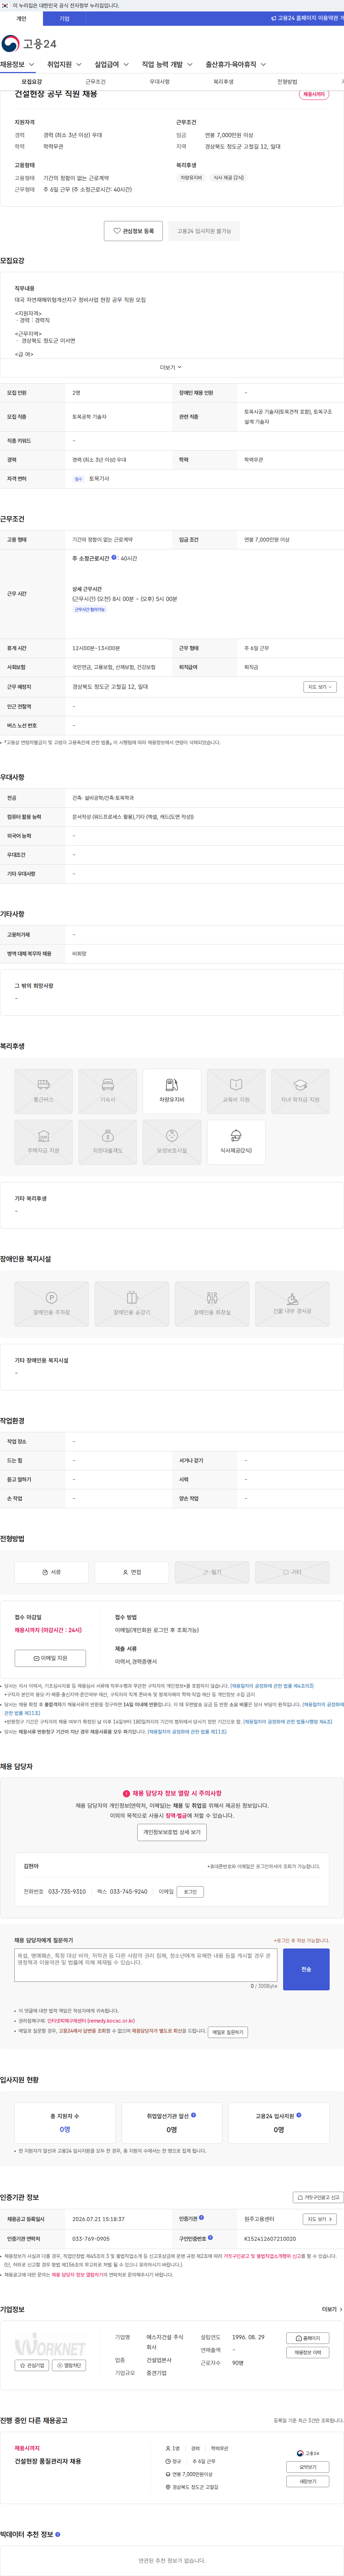Open the 지도 보기 dropdown for 근무 예정지
The height and width of the screenshot is (2576, 344).
320,687
